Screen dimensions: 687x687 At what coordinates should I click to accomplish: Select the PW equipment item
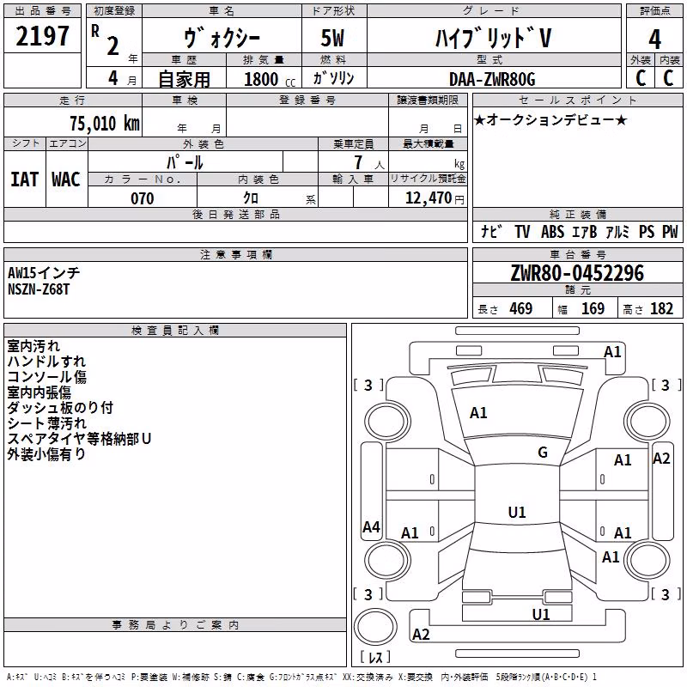click(x=670, y=231)
